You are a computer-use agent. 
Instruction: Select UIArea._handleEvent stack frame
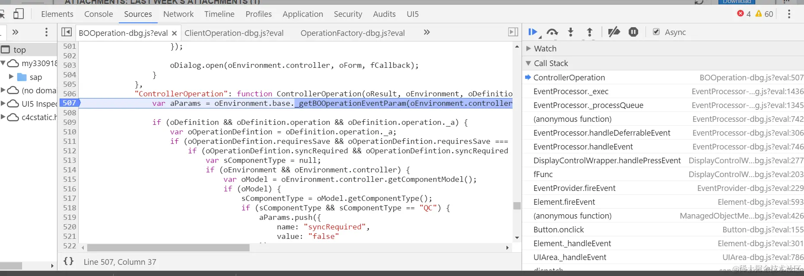(663, 257)
